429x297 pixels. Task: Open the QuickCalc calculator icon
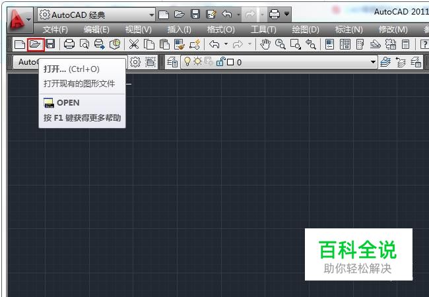tap(405, 44)
